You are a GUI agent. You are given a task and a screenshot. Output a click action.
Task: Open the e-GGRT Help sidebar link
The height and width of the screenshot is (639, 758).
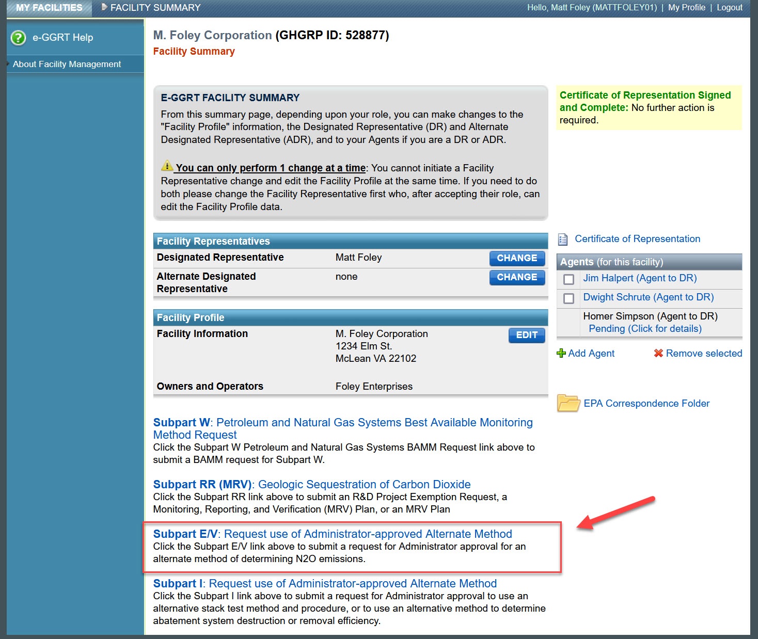tap(62, 38)
